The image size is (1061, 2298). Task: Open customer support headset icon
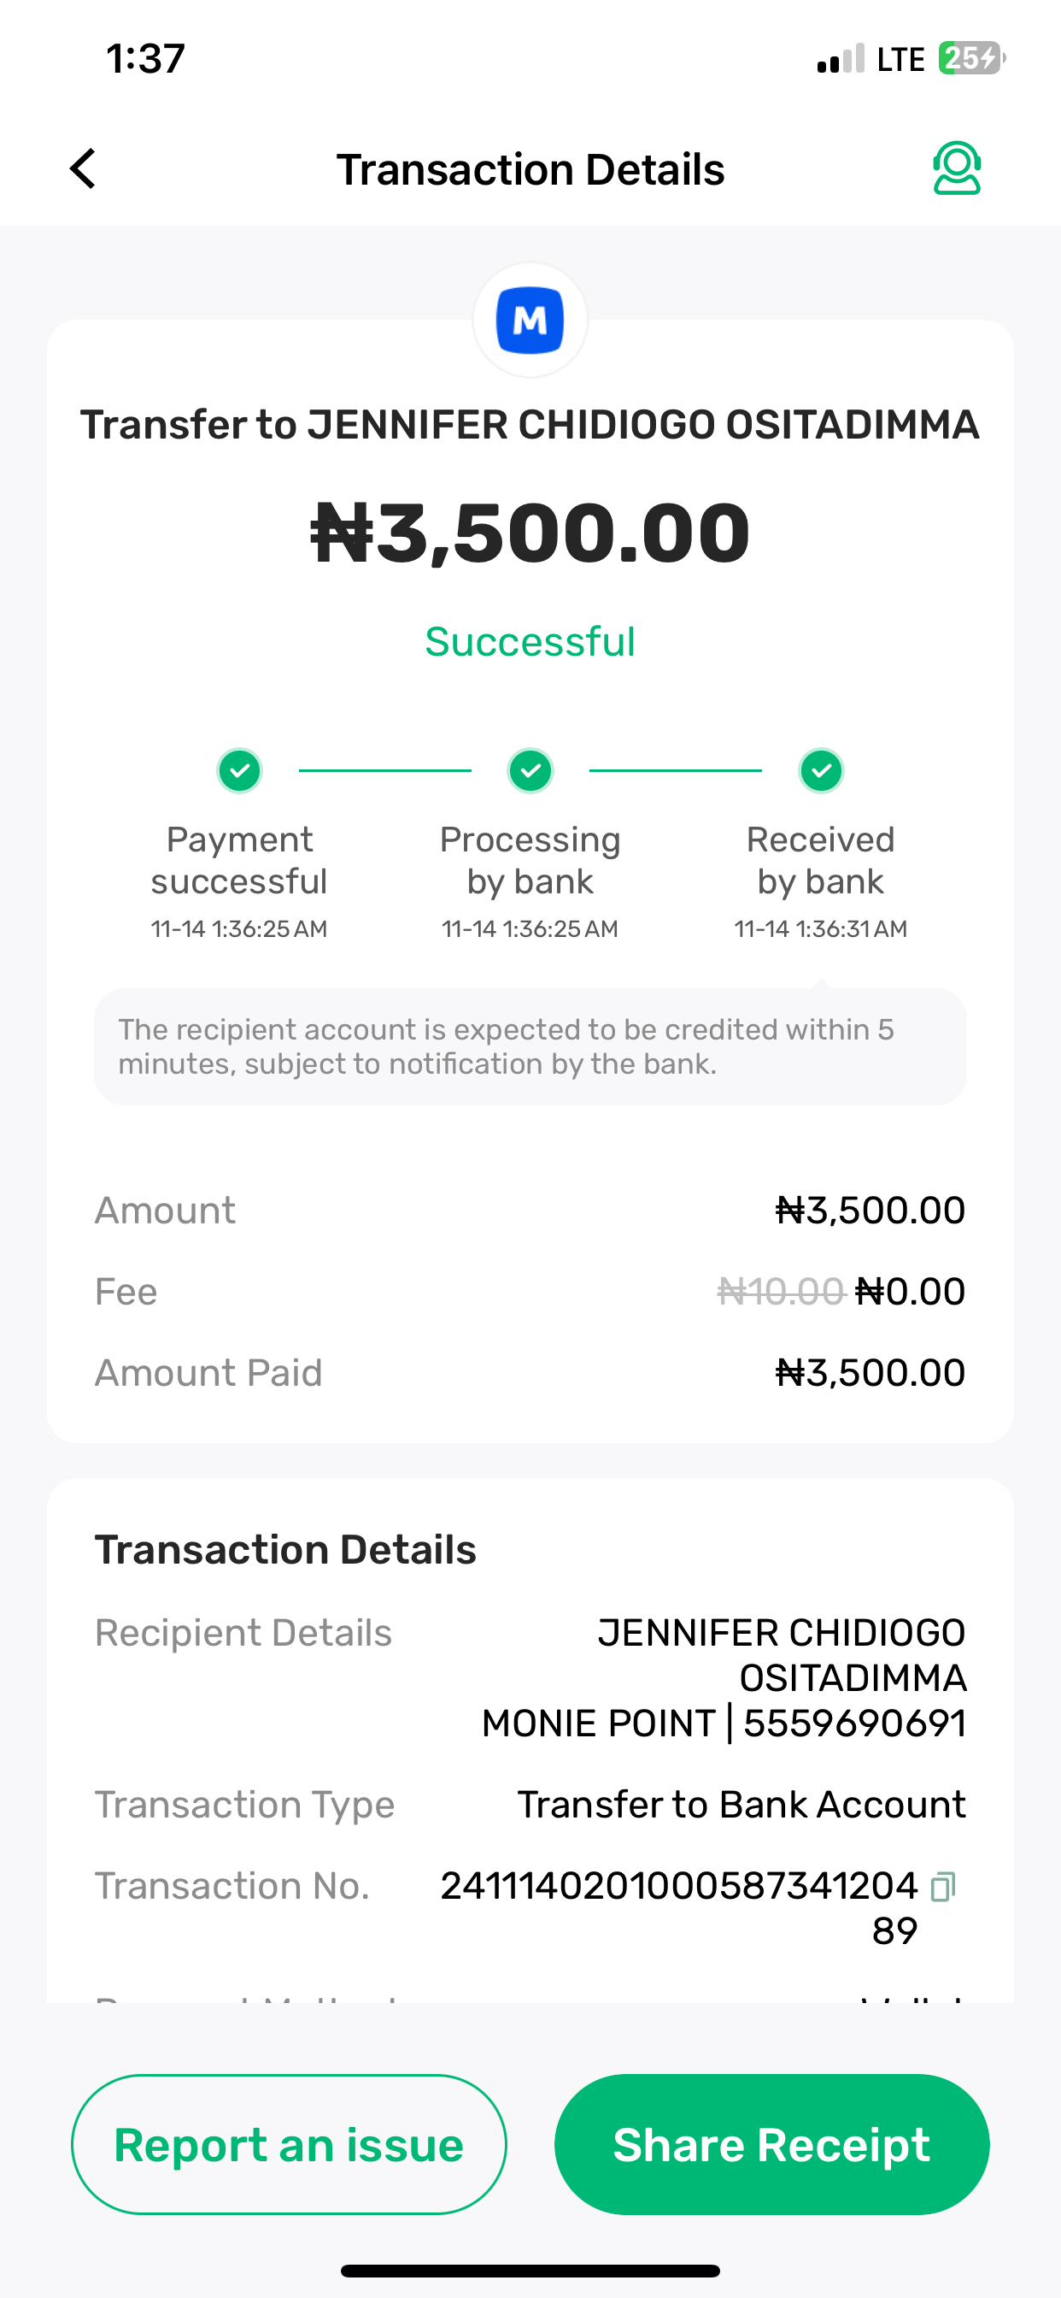[x=956, y=168]
